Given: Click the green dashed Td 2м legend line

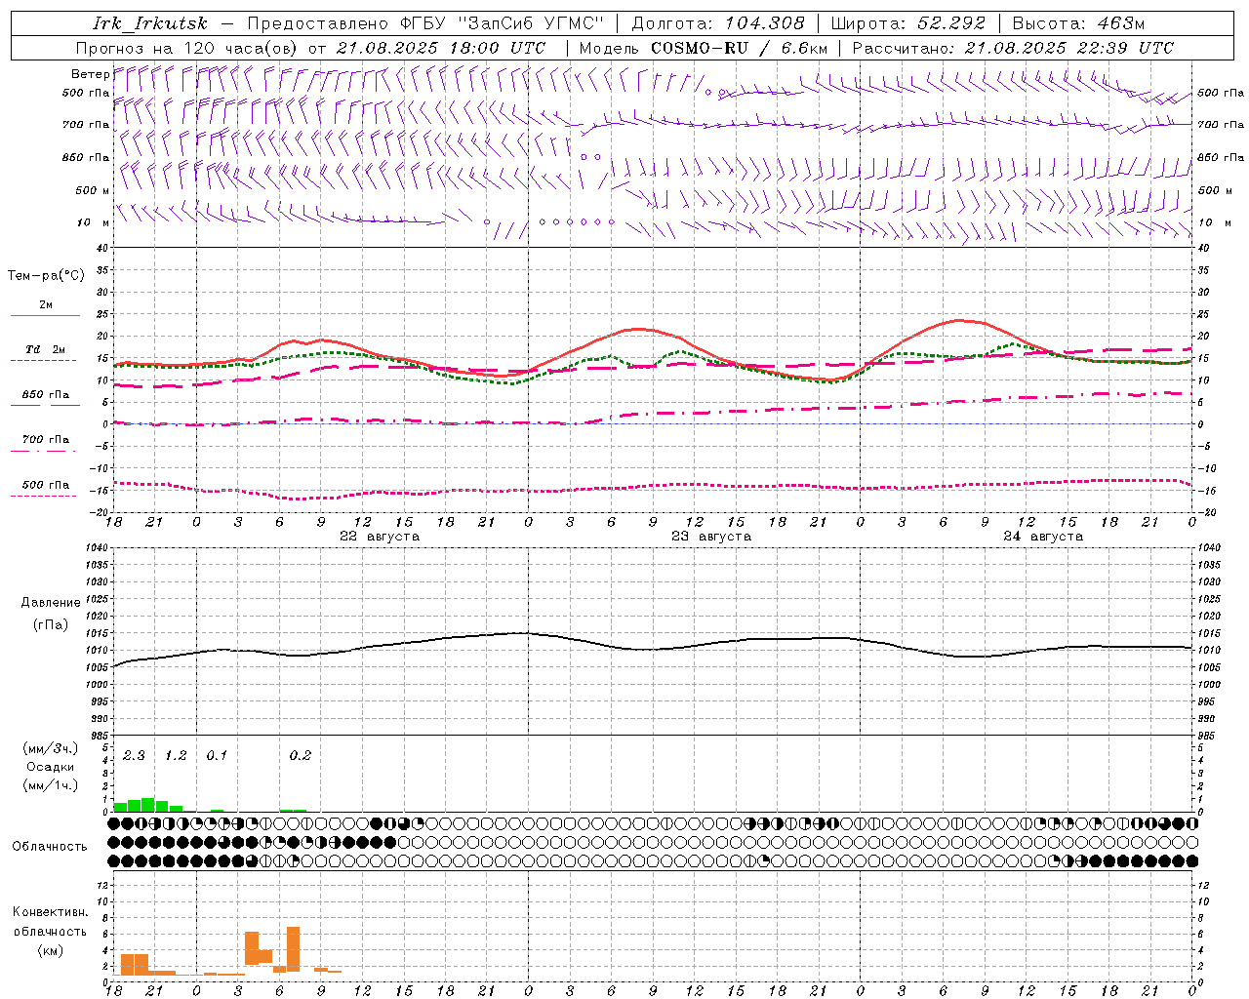Looking at the screenshot, I should click(44, 360).
